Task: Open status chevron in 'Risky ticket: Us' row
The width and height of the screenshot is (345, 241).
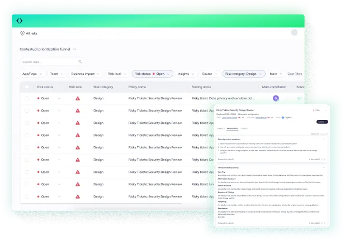Action: (x=59, y=184)
